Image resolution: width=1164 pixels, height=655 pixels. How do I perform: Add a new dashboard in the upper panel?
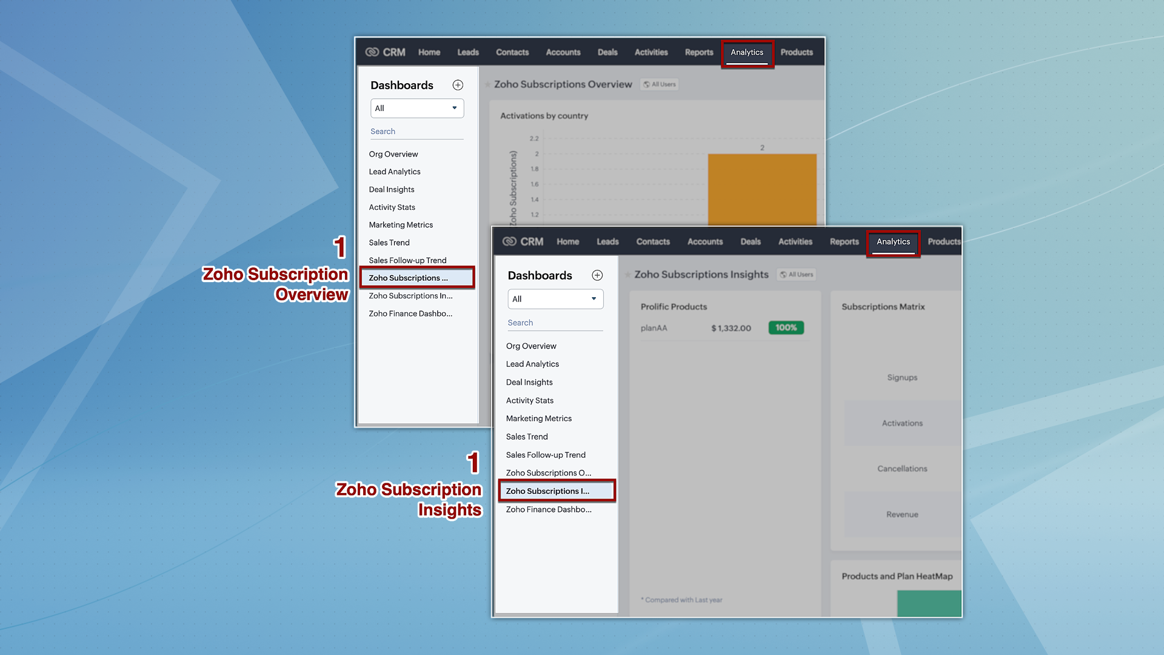pos(458,85)
